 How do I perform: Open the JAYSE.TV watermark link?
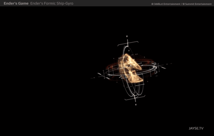[196, 128]
